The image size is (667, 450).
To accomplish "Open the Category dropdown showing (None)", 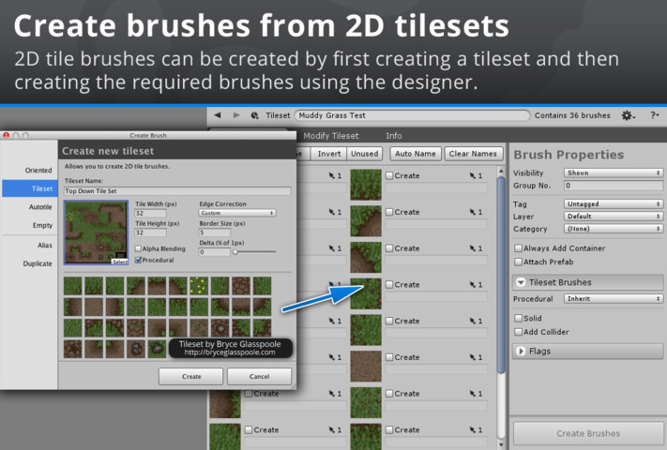I will pos(614,229).
